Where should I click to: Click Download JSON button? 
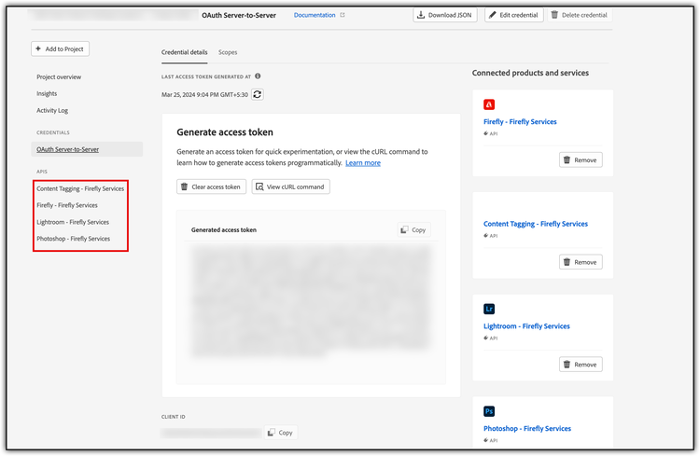click(x=443, y=15)
